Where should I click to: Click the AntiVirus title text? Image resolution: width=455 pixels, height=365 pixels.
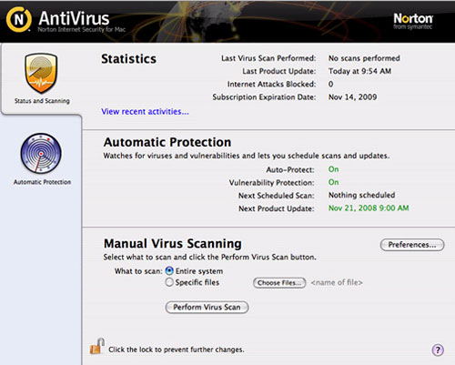coord(74,18)
